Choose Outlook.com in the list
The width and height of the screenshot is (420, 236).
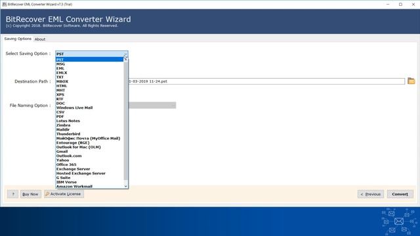pyautogui.click(x=89, y=156)
